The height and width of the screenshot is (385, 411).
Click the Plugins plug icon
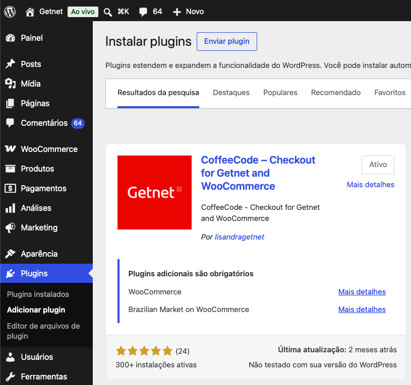(x=10, y=274)
